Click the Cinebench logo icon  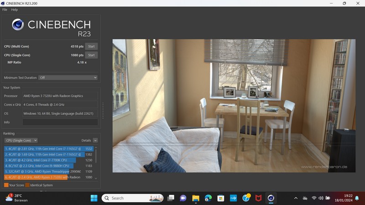click(x=18, y=25)
